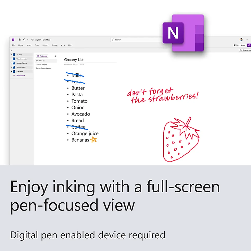The height and width of the screenshot is (251, 251).
Task: Click the purple Share icon button
Action: 249,45
